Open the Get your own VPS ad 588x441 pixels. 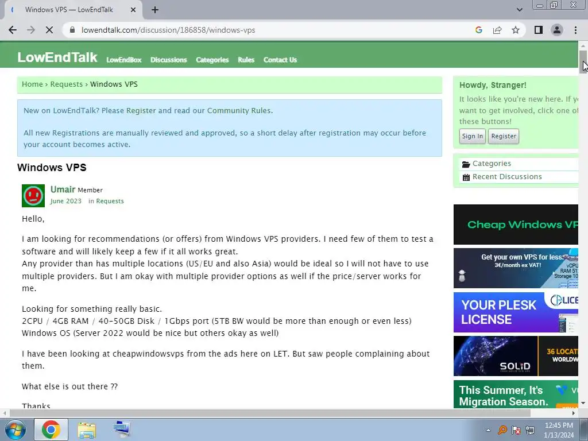(516, 268)
